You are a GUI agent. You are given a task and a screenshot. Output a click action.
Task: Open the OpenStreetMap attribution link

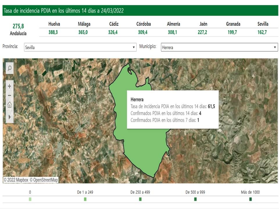[x=46, y=180]
